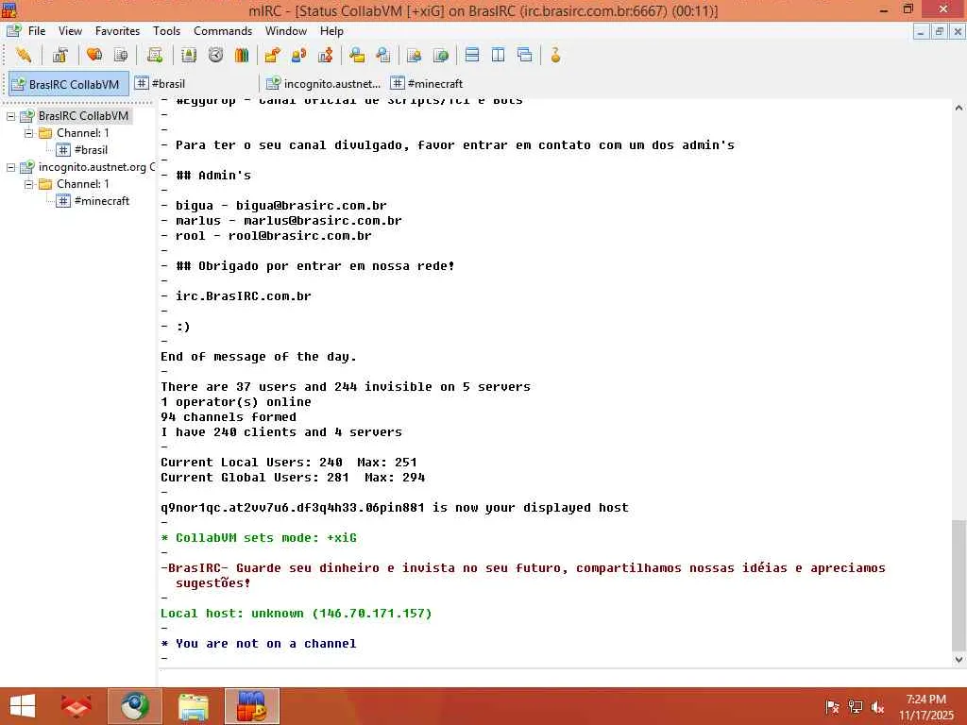
Task: Tile windows horizontally using toolbar icon
Action: (472, 55)
